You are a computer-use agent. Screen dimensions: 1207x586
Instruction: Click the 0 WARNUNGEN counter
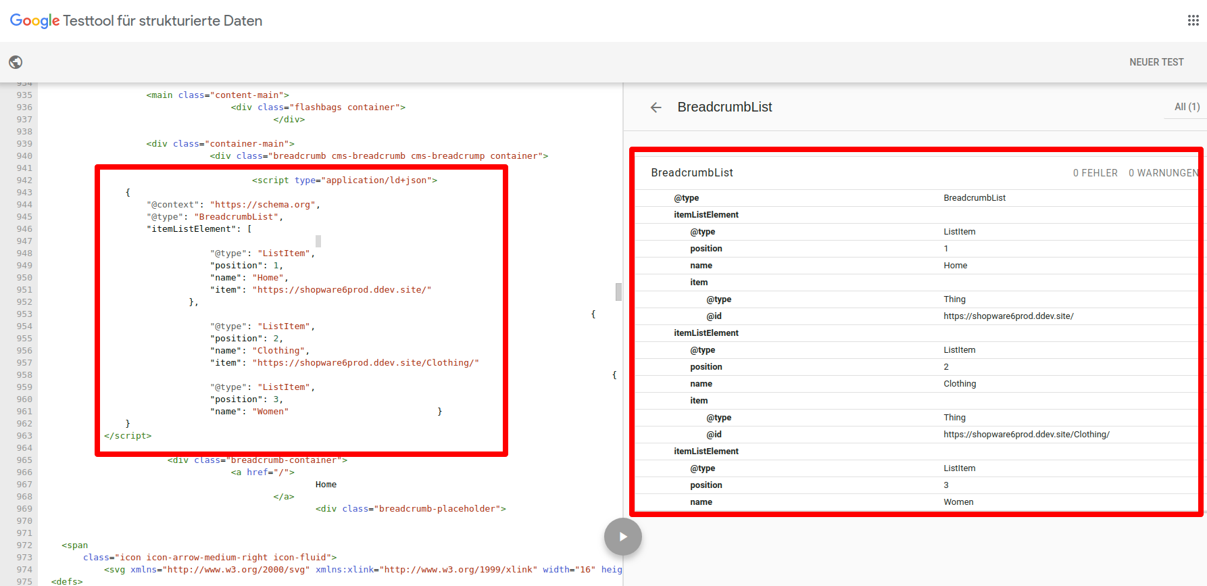[x=1163, y=173]
